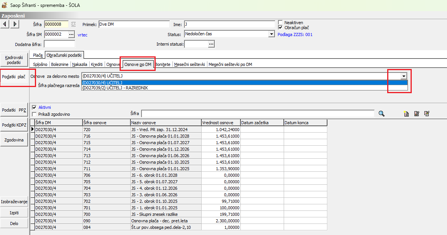Open the Mesečni seštevki po DM tab
This screenshot has height=235, width=447.
tap(230, 64)
